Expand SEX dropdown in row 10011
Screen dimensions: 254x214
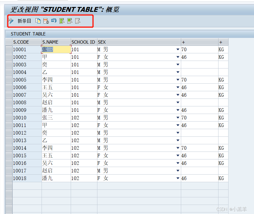pyautogui.click(x=178, y=125)
